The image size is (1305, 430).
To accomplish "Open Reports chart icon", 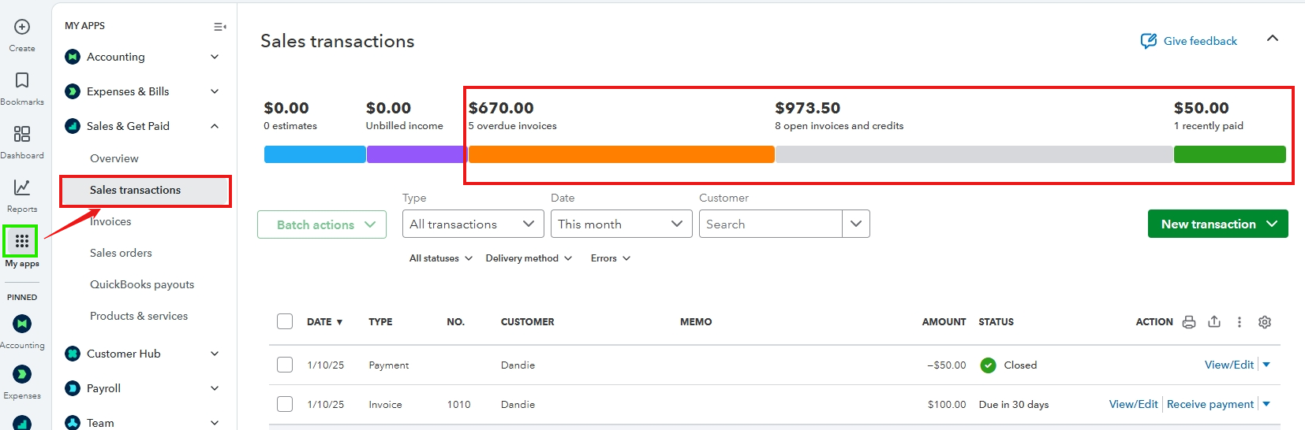I will tap(22, 187).
